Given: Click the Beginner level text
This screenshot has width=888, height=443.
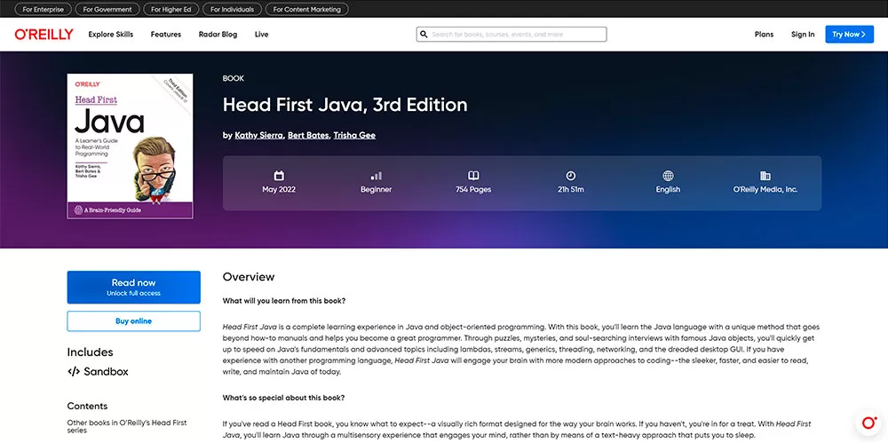Looking at the screenshot, I should point(376,190).
